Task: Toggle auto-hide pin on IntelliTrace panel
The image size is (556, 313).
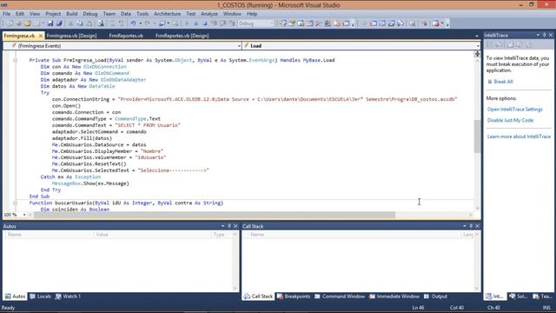Action: [545, 35]
